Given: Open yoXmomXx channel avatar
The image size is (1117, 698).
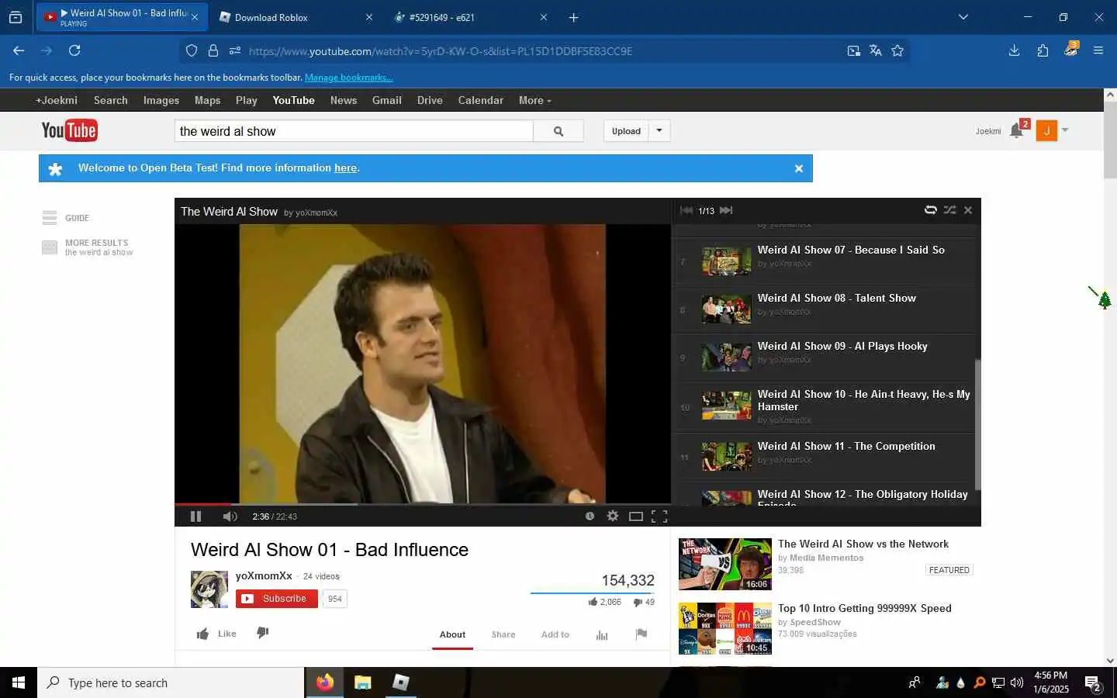Looking at the screenshot, I should [x=209, y=589].
